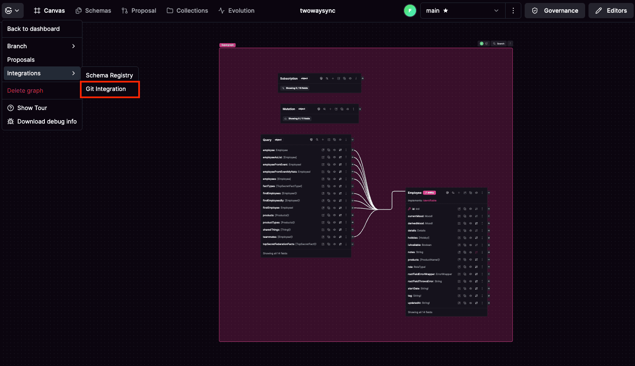
Task: Click the duplicate icon on the Mutation node header
Action: [x=342, y=109]
